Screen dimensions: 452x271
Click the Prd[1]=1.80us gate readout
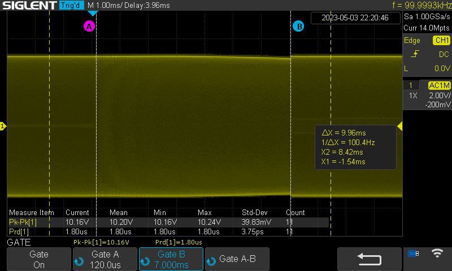(179, 242)
